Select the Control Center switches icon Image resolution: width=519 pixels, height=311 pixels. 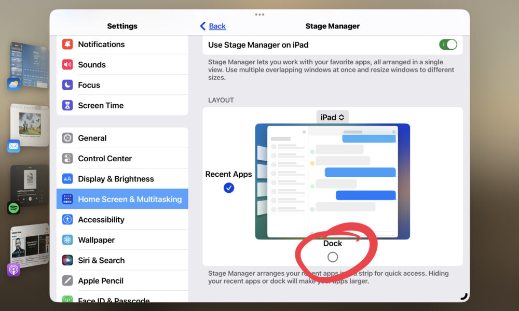pos(67,159)
